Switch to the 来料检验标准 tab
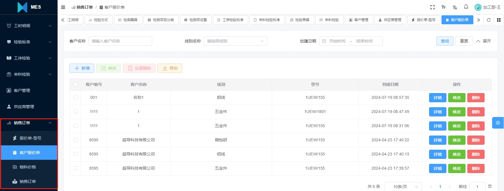The image size is (504, 191). point(267,20)
